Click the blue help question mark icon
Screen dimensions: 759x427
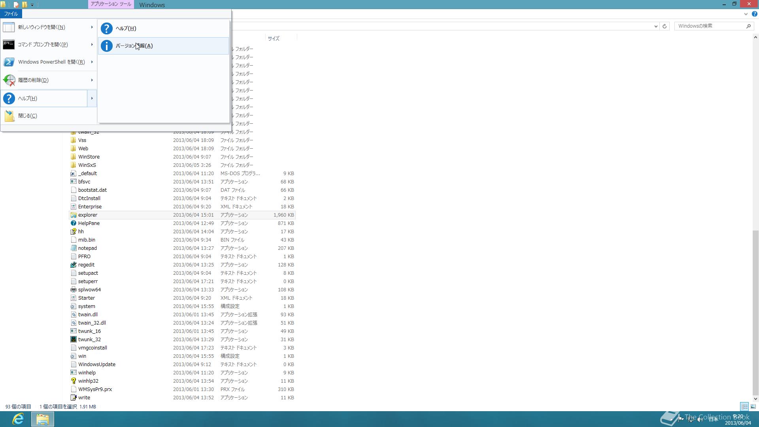coord(754,14)
